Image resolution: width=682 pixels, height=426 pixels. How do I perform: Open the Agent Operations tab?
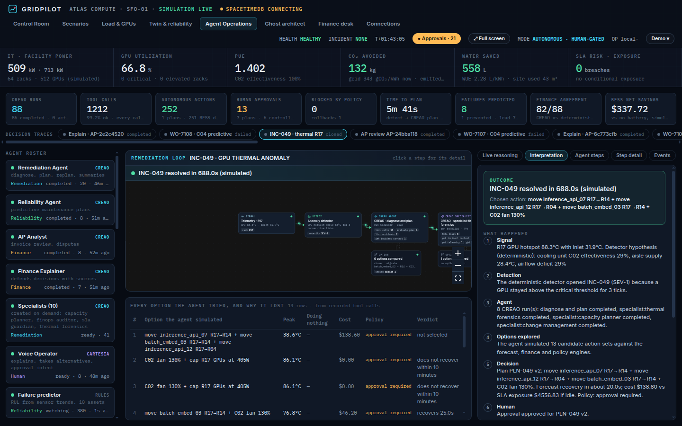click(228, 24)
